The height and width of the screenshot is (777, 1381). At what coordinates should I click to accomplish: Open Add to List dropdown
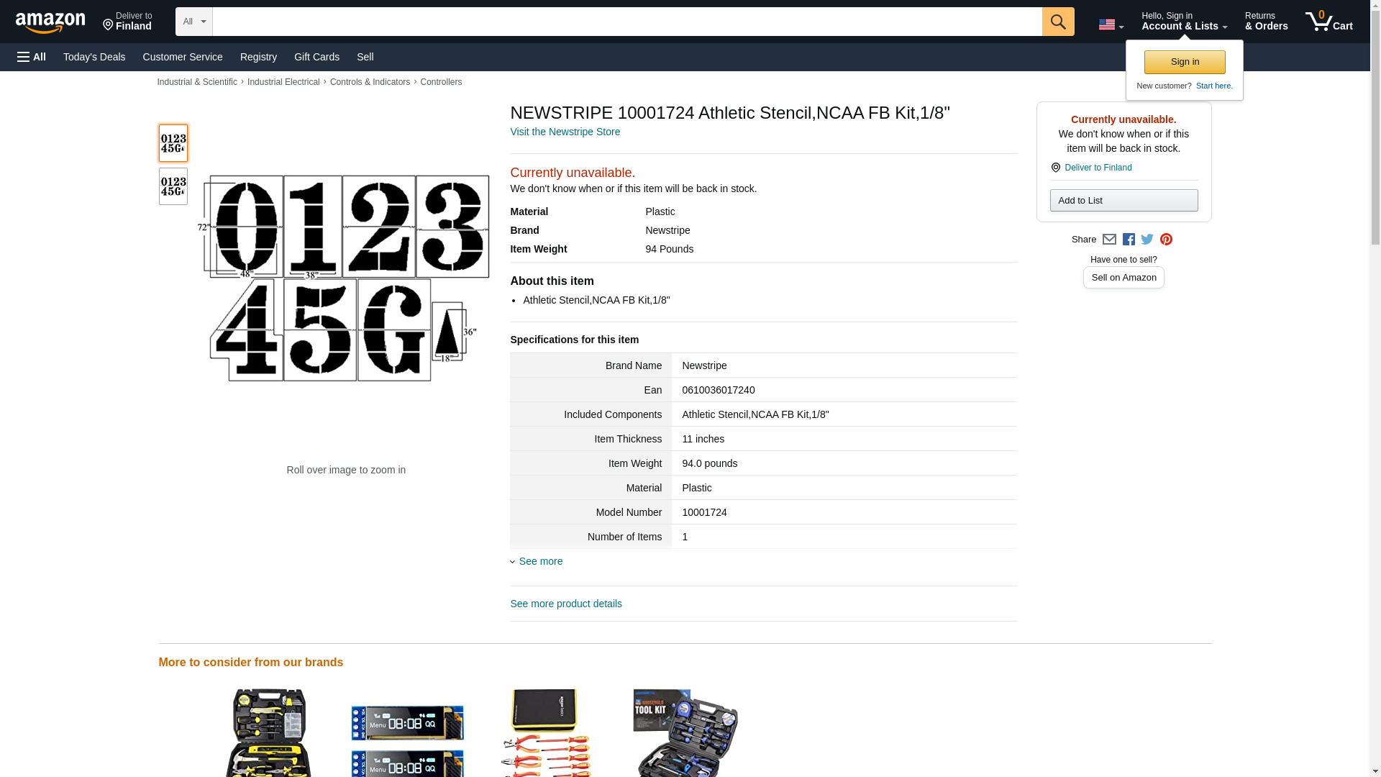coord(1123,201)
